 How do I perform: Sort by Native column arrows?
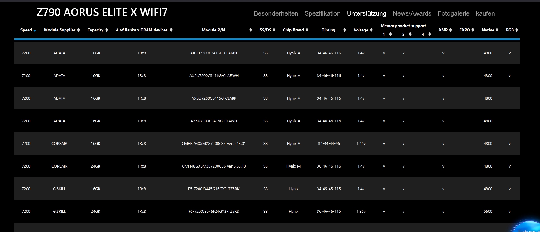pyautogui.click(x=497, y=30)
